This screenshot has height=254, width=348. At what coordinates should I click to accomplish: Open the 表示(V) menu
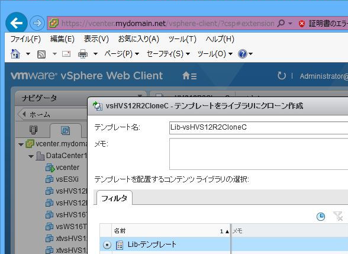coord(96,39)
